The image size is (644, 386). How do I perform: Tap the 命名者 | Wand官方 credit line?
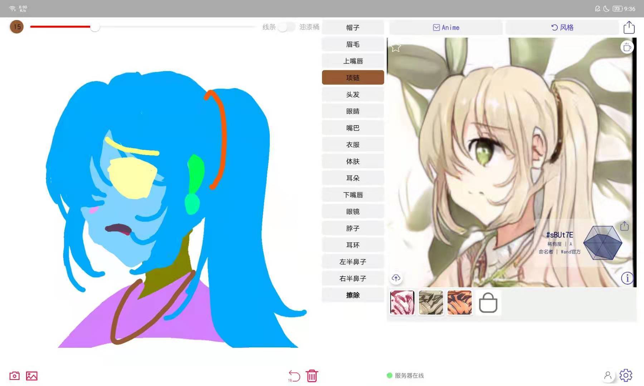(560, 252)
